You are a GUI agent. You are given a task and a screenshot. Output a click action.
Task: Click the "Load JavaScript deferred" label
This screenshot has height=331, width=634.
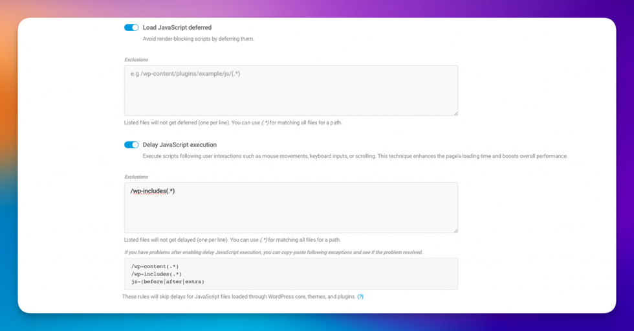pyautogui.click(x=177, y=28)
